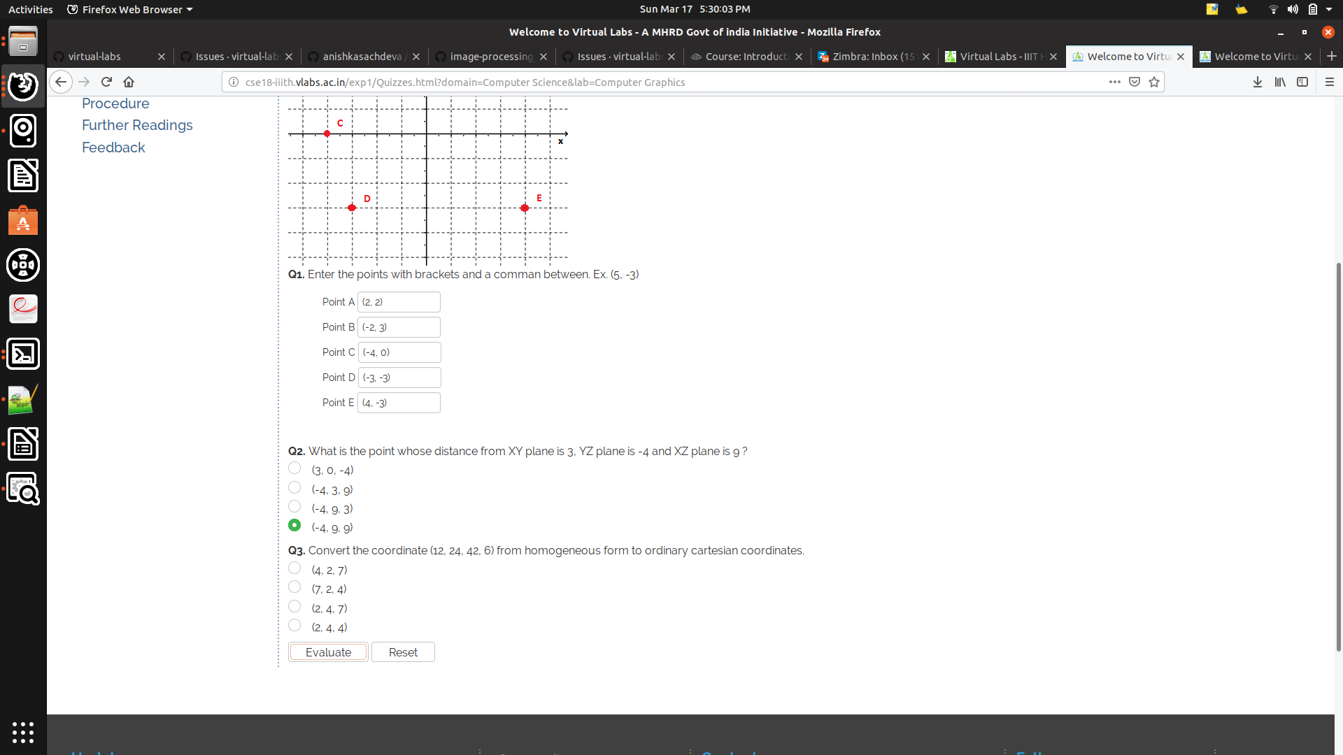Viewport: 1343px width, 755px height.
Task: Open the Files icon in the dock
Action: coord(23,42)
